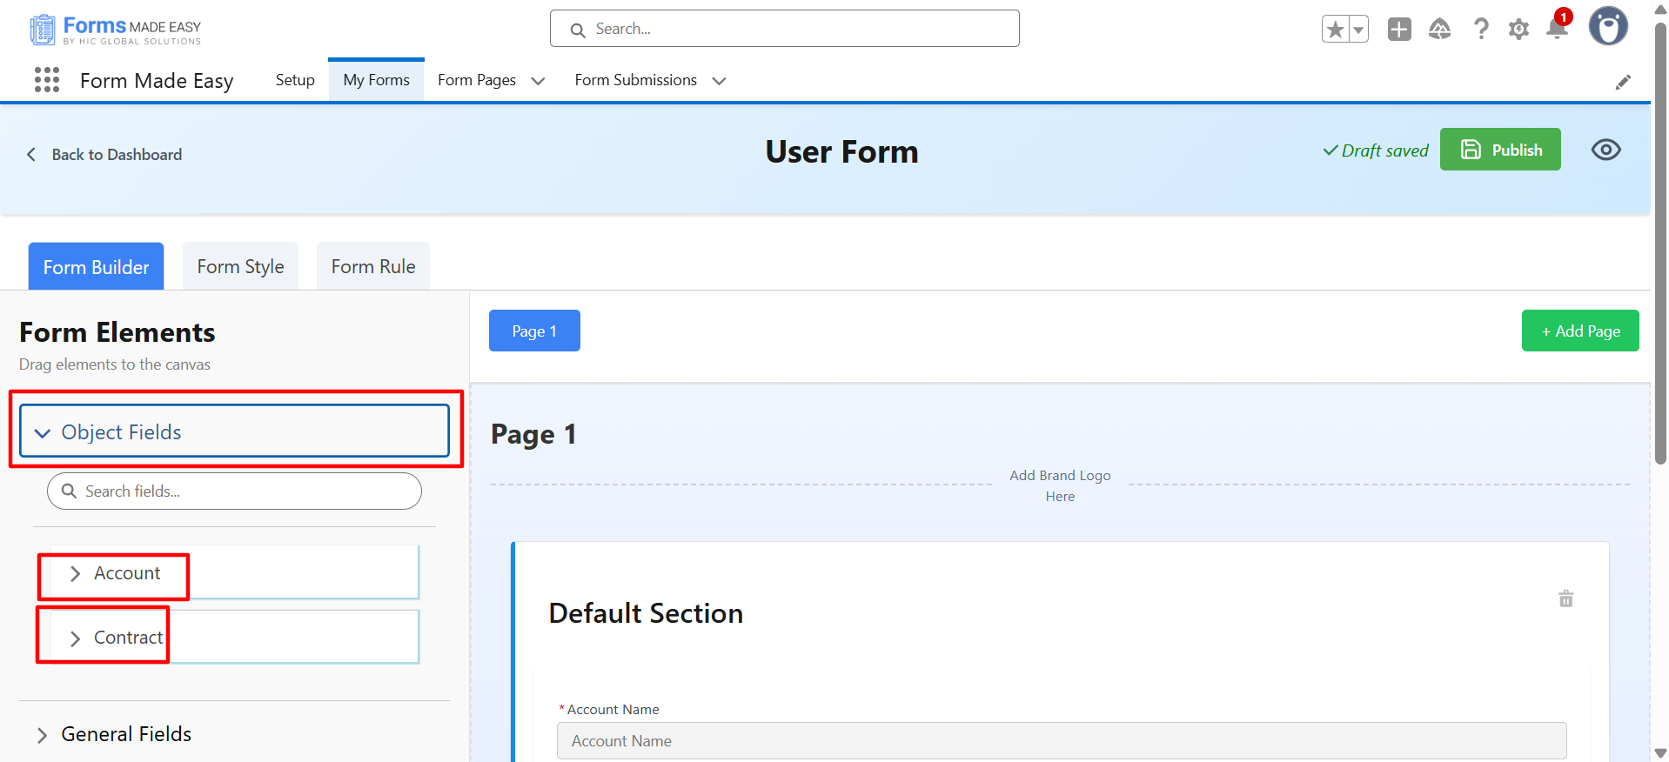Open the notifications bell

point(1557,30)
